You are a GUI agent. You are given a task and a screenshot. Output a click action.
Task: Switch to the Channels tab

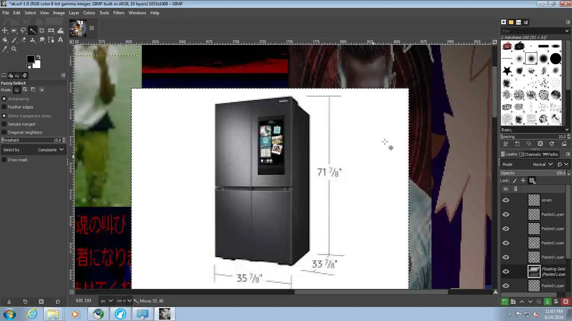(530, 154)
